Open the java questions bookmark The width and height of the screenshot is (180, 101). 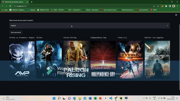[143, 10]
